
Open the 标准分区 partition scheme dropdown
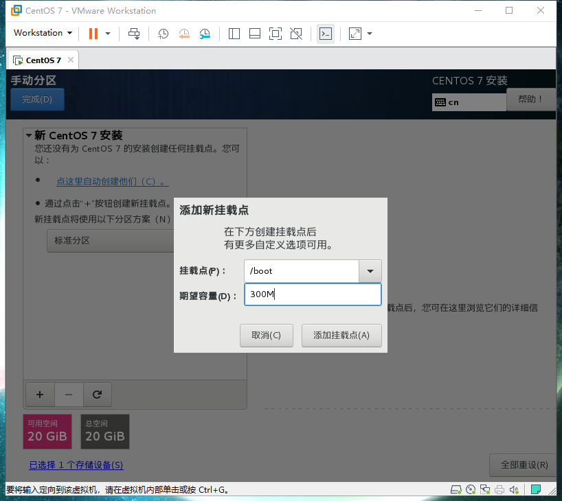pyautogui.click(x=111, y=241)
